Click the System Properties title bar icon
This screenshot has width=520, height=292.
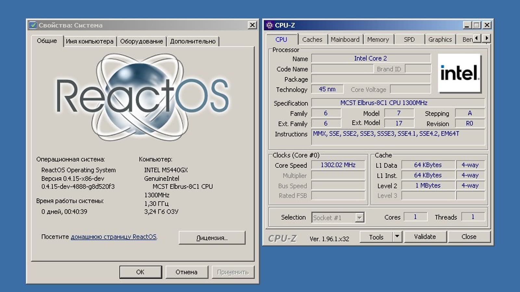32,25
